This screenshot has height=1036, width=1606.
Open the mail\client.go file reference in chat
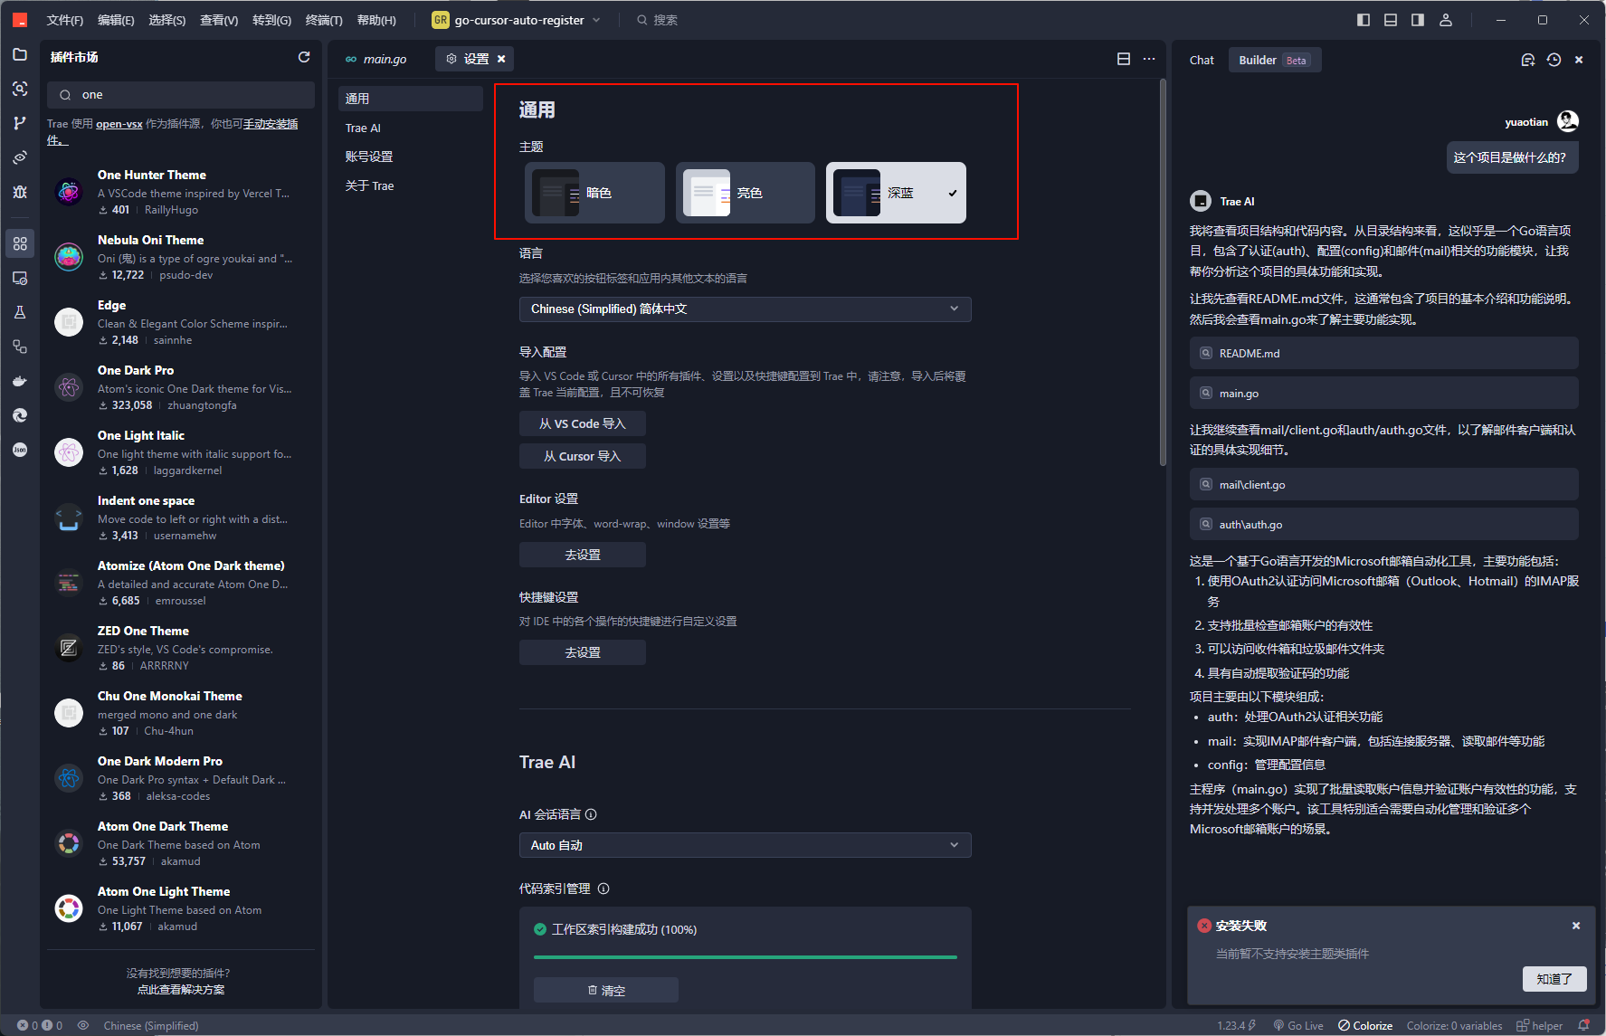pyautogui.click(x=1383, y=484)
